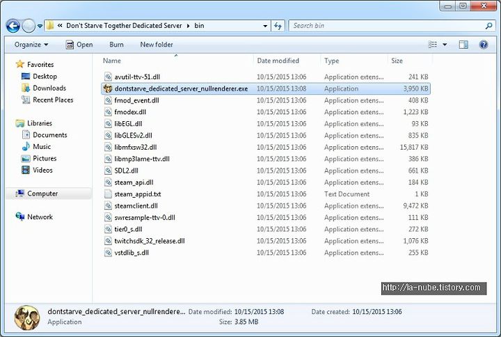The image size is (501, 337).
Task: Select steam_appid.txt text file icon
Action: (108, 194)
